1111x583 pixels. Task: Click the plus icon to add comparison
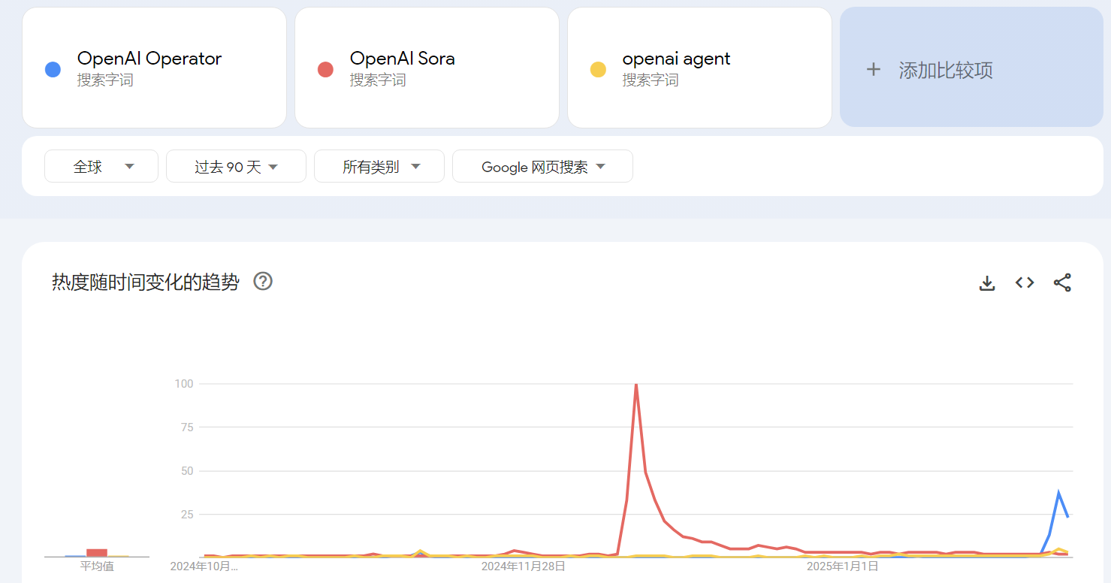coord(873,70)
